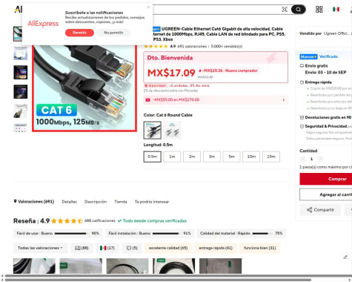Select 5m length option
Screen dimensions: 352x282
(x=231, y=157)
